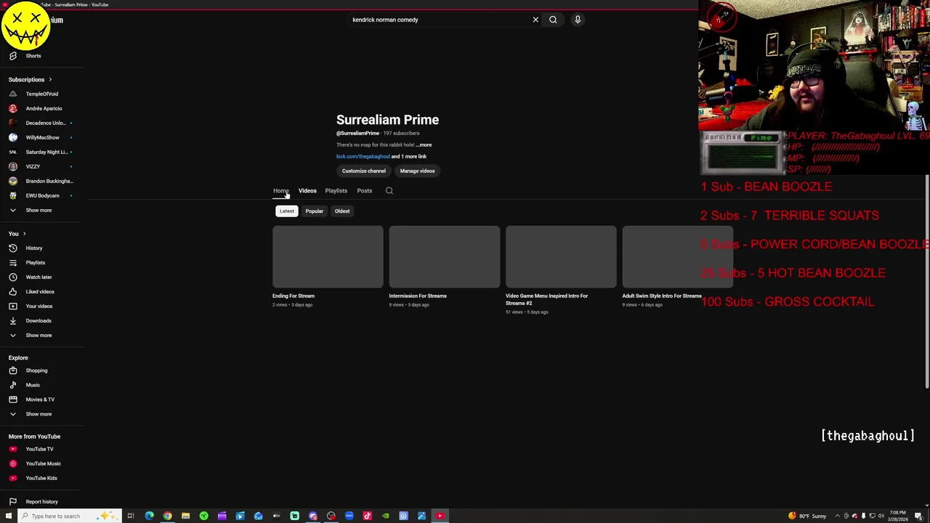
Task: Select the Popular sort chip
Action: pos(314,211)
